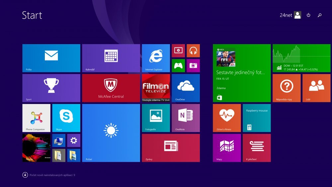Open the Music headphones tile
The width and height of the screenshot is (332, 187).
click(193, 50)
